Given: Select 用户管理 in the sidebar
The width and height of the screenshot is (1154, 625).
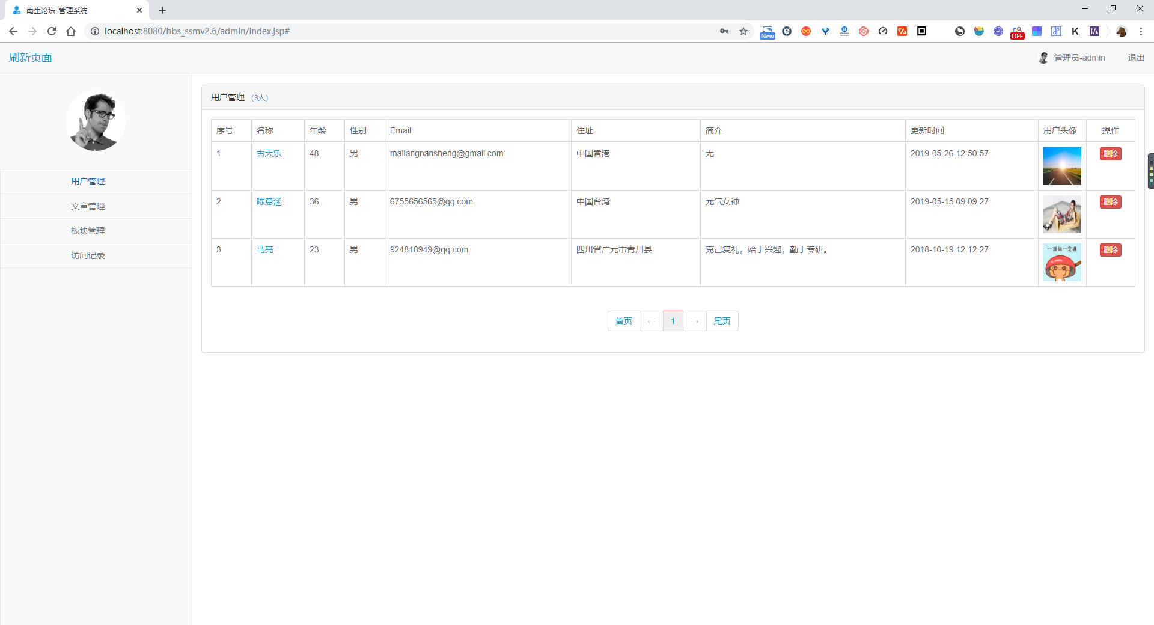Looking at the screenshot, I should 96,181.
